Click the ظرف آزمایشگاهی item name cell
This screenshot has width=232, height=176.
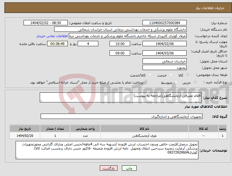144,136
